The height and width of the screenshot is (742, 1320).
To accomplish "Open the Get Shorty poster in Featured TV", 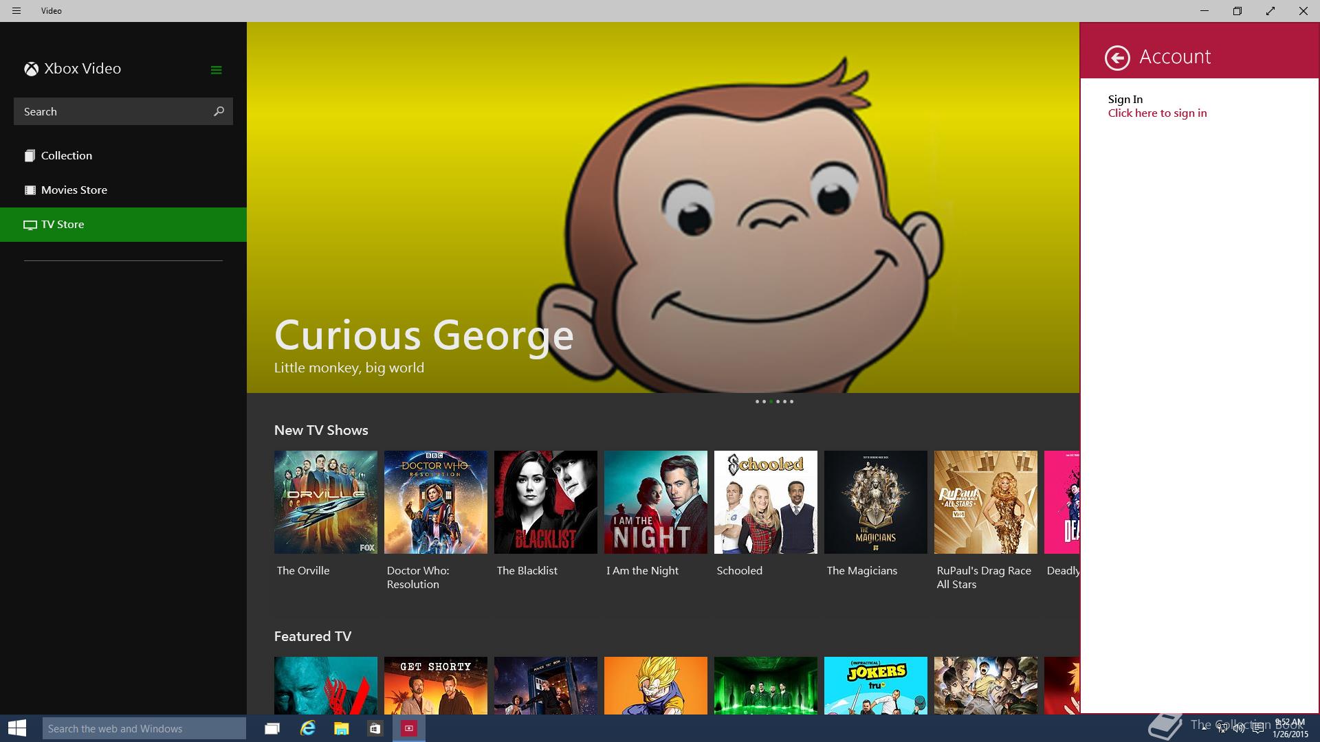I will [x=436, y=686].
